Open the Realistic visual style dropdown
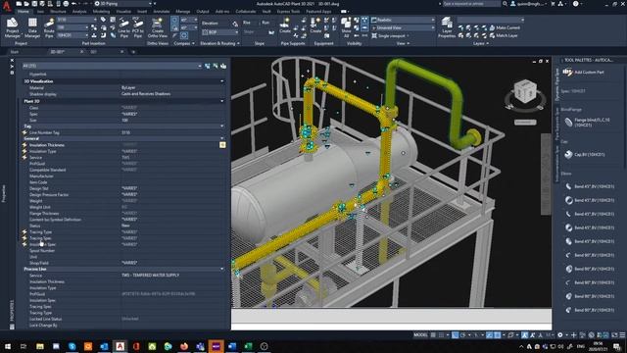 tap(403, 20)
